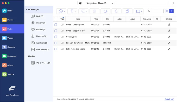Image resolution: width=177 pixels, height=102 pixels.
Task: Follow the Data lost? link
Action: click(x=169, y=99)
